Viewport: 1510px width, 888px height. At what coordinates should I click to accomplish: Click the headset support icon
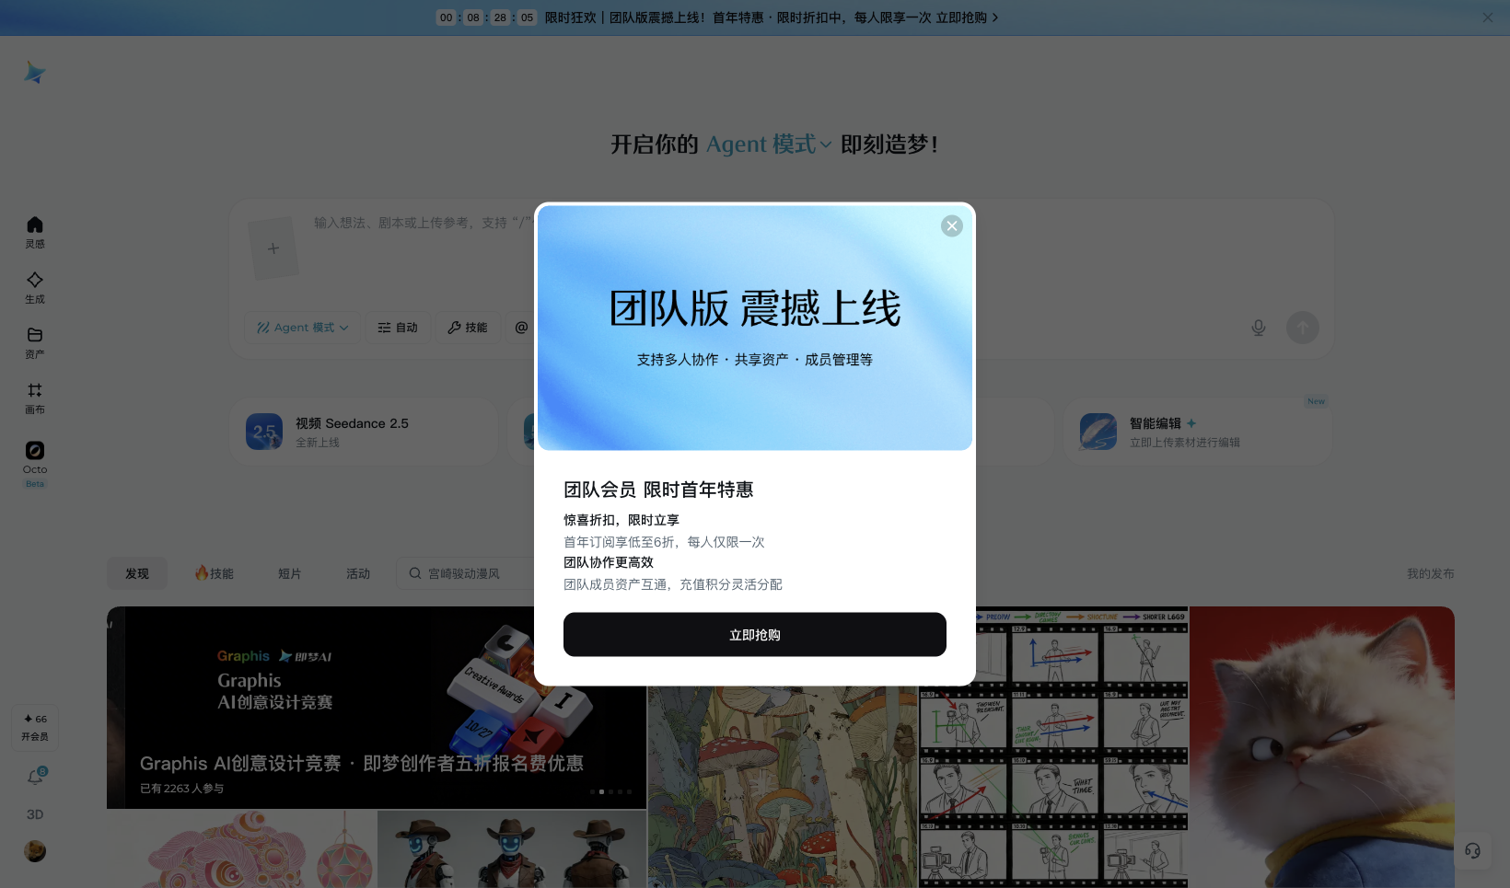click(1472, 850)
